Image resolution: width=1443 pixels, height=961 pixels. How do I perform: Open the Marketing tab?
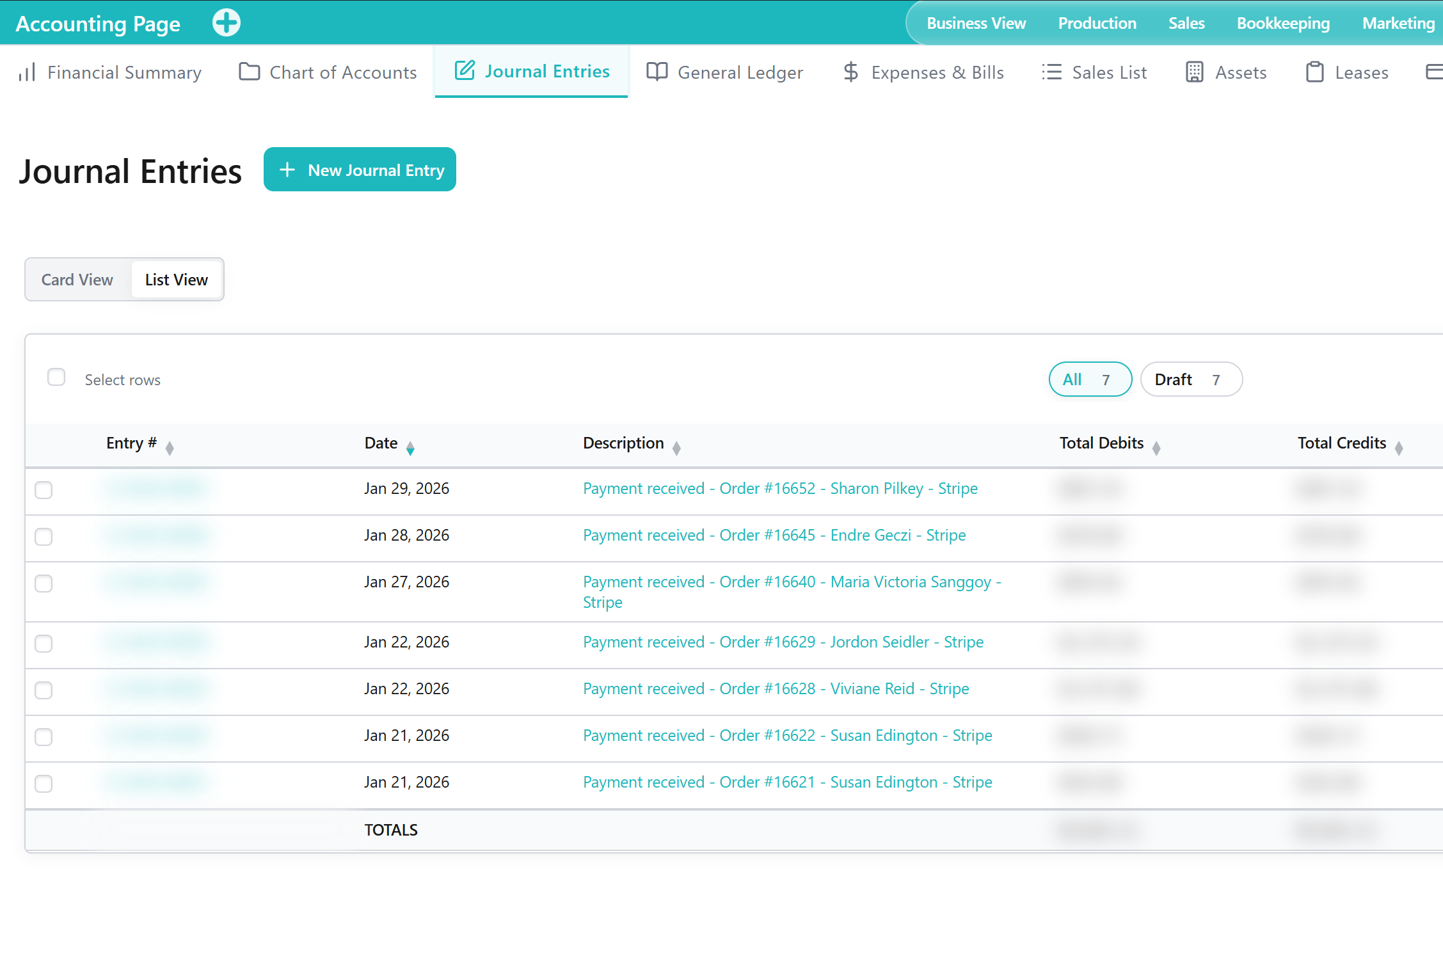pyautogui.click(x=1398, y=23)
